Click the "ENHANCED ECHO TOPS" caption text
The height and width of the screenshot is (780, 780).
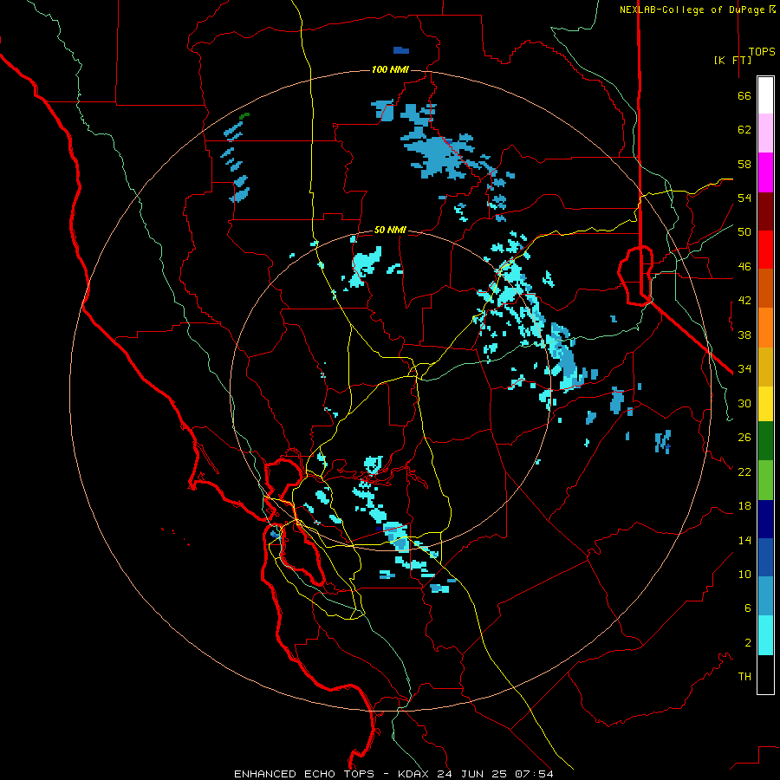304,774
